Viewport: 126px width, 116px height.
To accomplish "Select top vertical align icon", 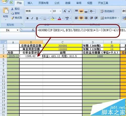I will pyautogui.click(x=76, y=11).
